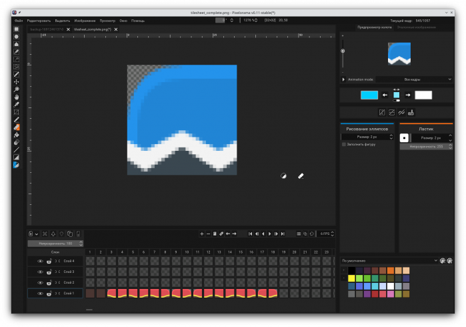Move frame left with arrow button

tap(228, 234)
